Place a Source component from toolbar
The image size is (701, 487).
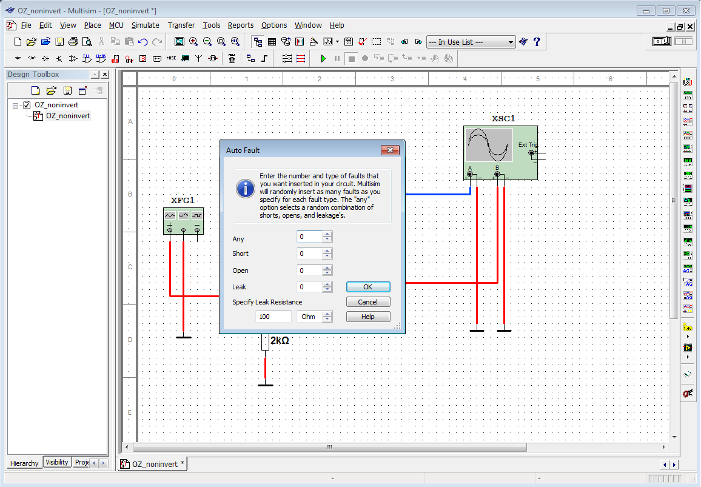[18, 58]
